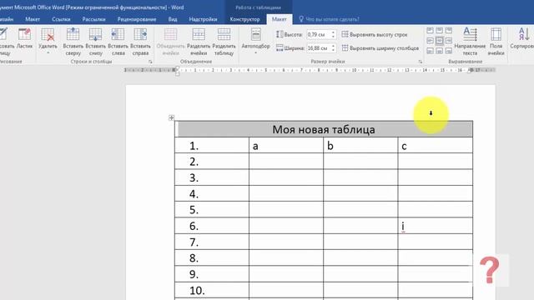Insert a row below (Вставить снизу)
534x300 pixels.
point(96,42)
